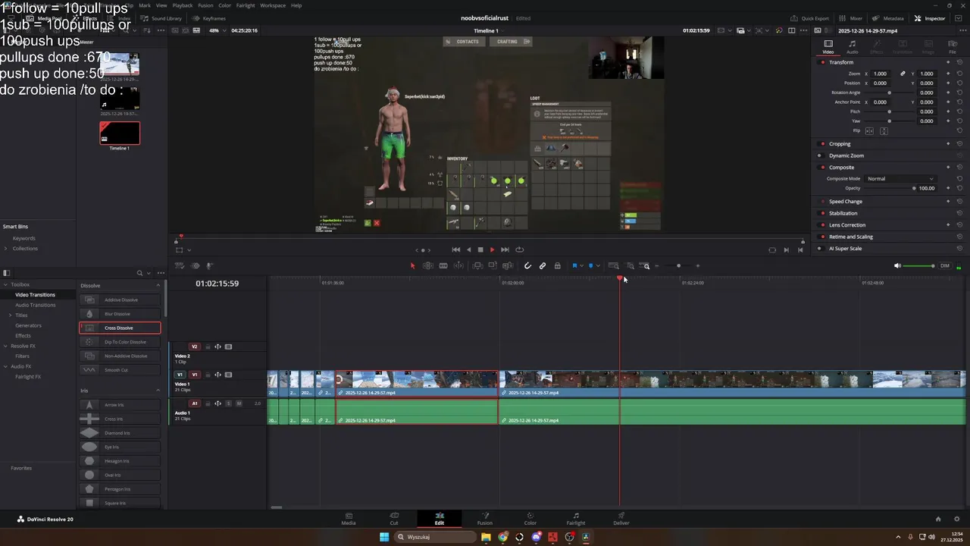The height and width of the screenshot is (546, 970).
Task: Open the Playback menu
Action: pyautogui.click(x=183, y=5)
